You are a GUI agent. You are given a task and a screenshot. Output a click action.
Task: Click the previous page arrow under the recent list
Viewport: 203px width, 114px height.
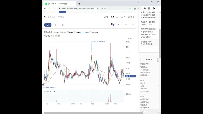pos(142,111)
